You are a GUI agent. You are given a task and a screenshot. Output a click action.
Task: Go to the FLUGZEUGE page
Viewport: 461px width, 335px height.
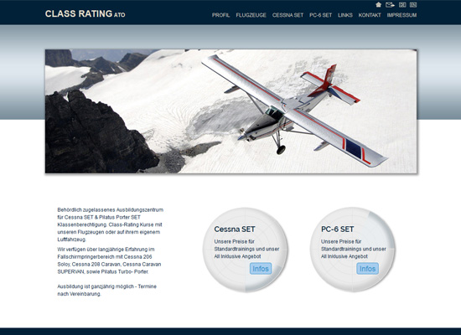click(251, 15)
